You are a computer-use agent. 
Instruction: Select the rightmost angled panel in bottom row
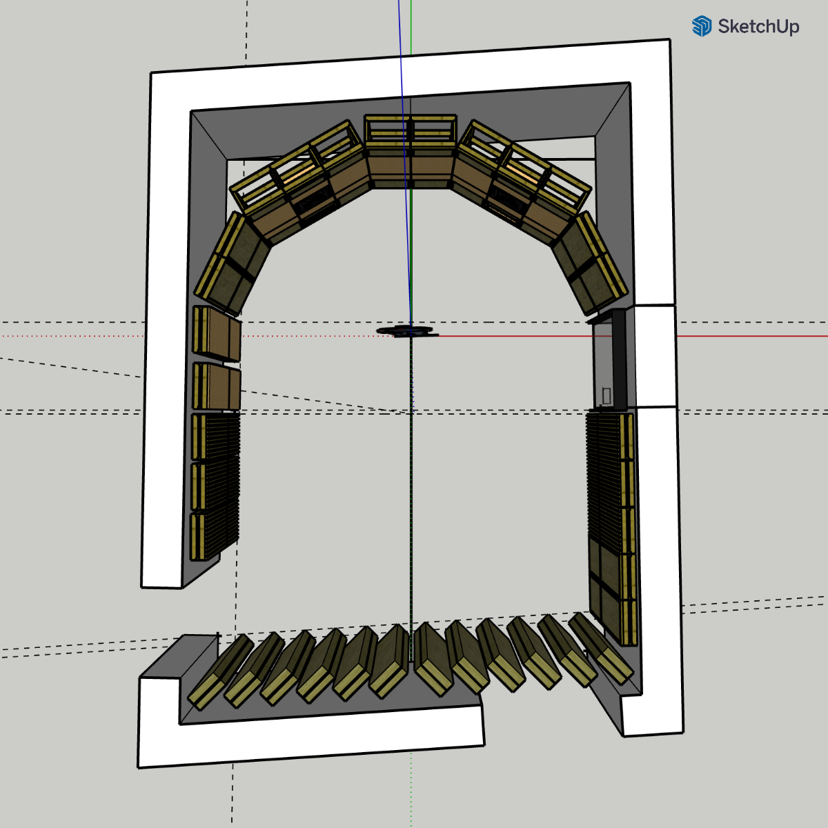(602, 650)
